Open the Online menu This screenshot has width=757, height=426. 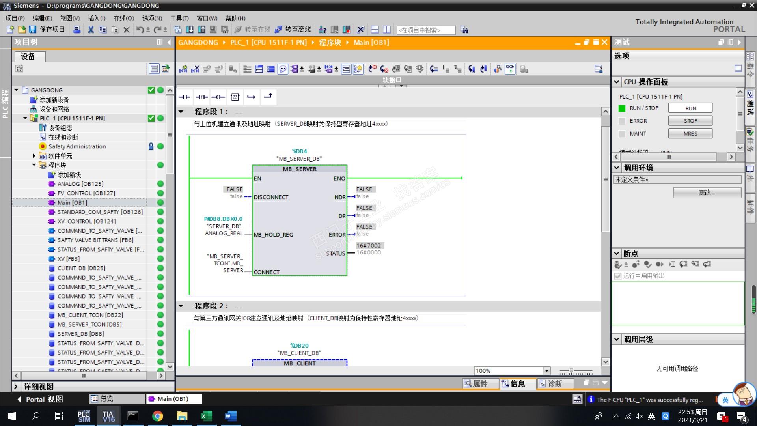pyautogui.click(x=123, y=18)
